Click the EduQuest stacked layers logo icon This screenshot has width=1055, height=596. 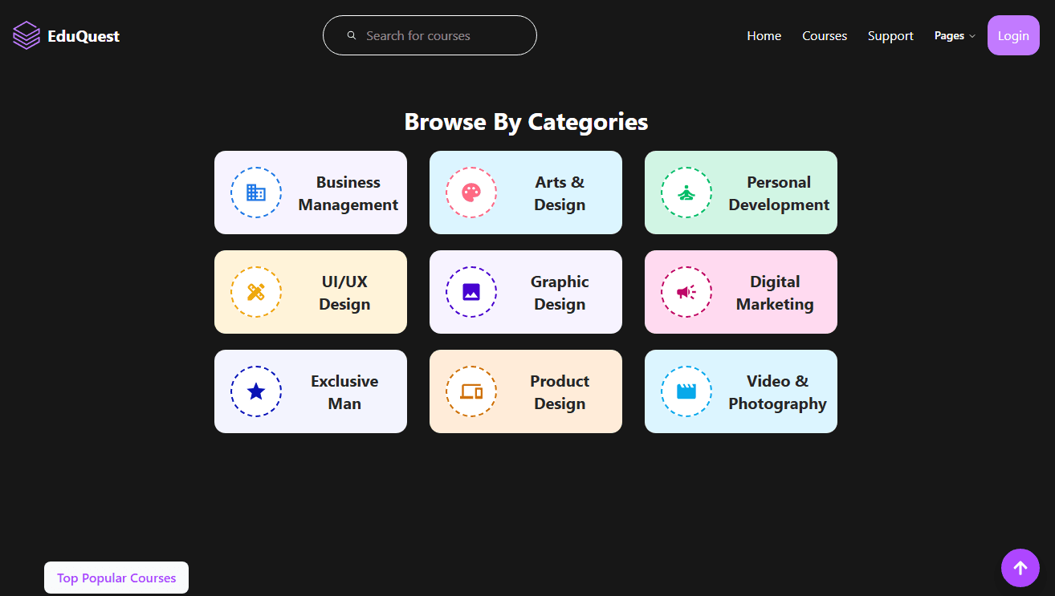[x=26, y=35]
